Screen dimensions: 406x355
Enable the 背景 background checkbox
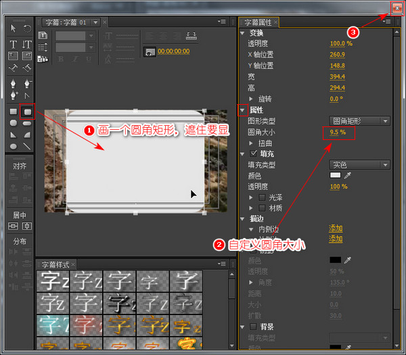click(253, 327)
